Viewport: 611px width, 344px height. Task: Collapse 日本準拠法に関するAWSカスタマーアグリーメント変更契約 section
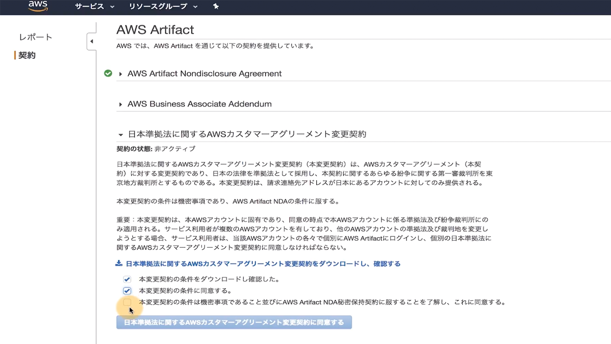pos(242,134)
